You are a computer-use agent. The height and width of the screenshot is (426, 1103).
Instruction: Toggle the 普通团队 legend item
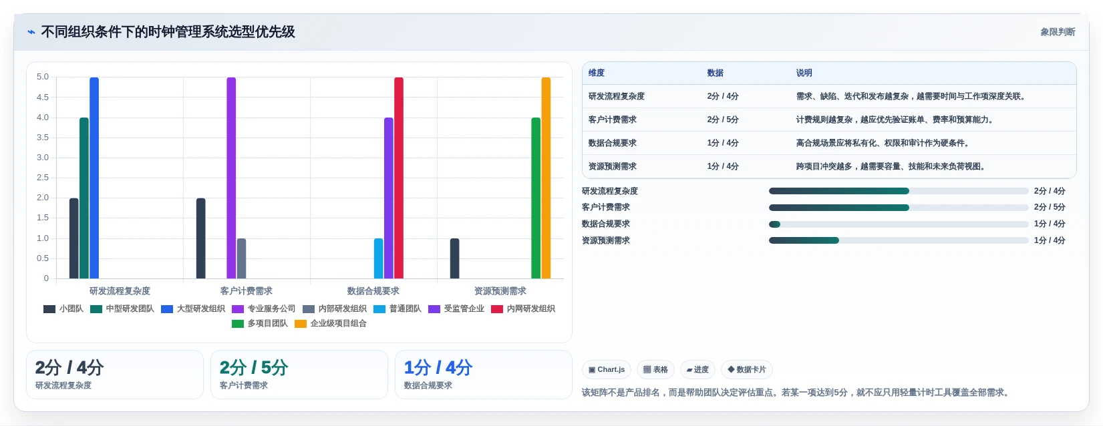pyautogui.click(x=398, y=308)
